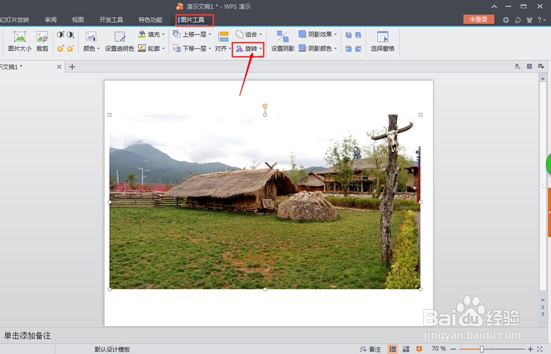The width and height of the screenshot is (551, 354).
Task: Open the 选择窗格 selection pane
Action: 382,41
